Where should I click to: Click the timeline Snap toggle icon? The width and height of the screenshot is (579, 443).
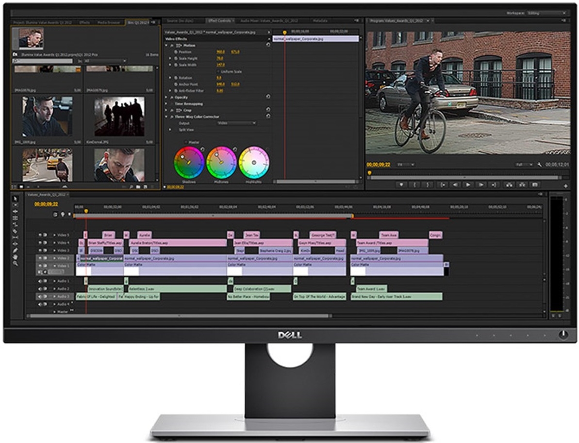(x=55, y=214)
